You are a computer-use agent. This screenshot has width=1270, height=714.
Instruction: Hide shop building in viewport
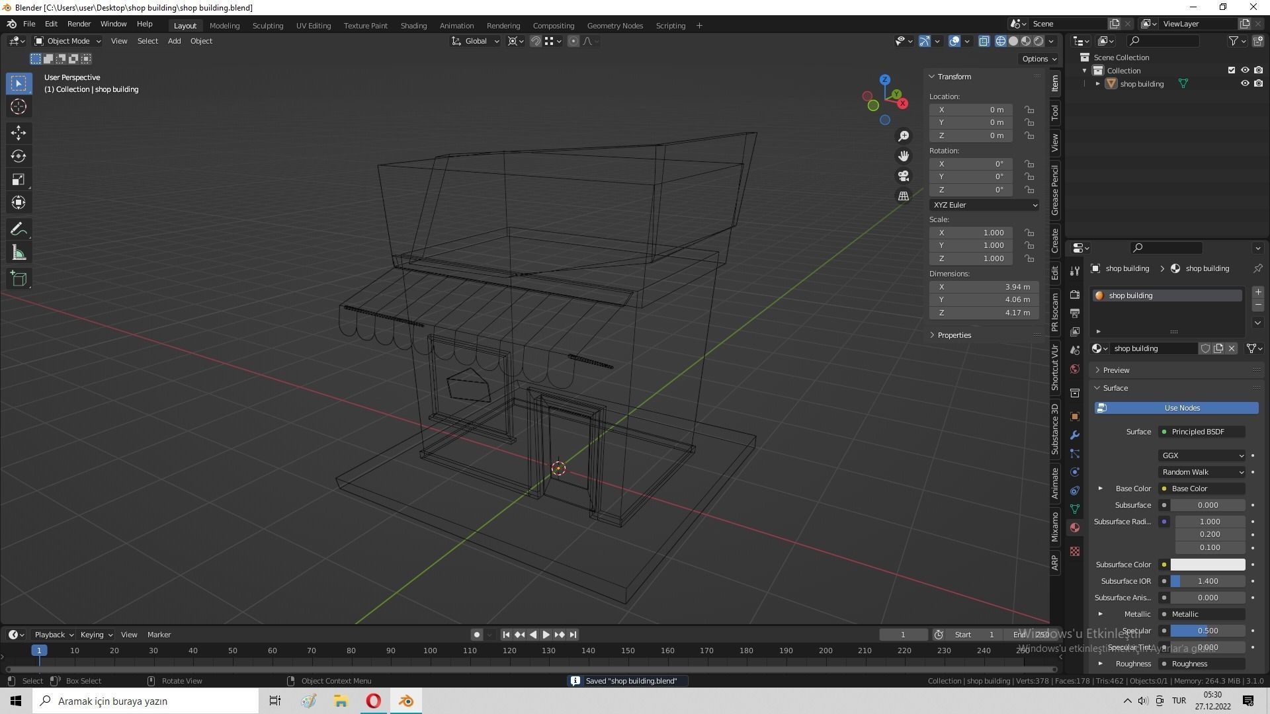[1245, 84]
